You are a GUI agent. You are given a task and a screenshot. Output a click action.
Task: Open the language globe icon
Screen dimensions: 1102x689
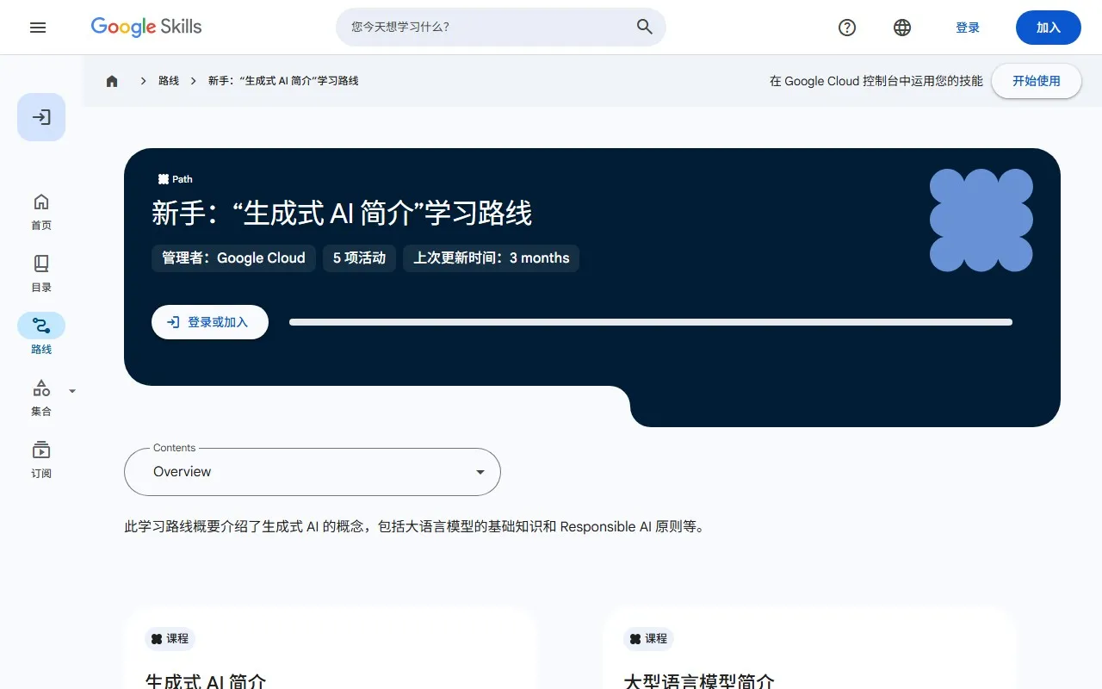point(901,28)
